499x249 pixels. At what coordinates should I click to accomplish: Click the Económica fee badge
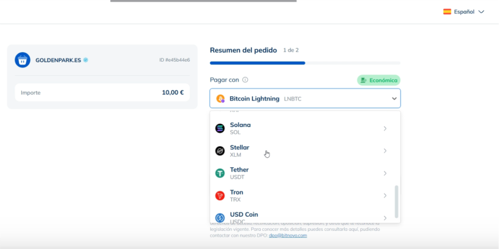pyautogui.click(x=379, y=80)
